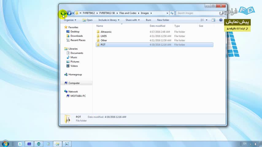Select the POT folder icon

(x=98, y=45)
